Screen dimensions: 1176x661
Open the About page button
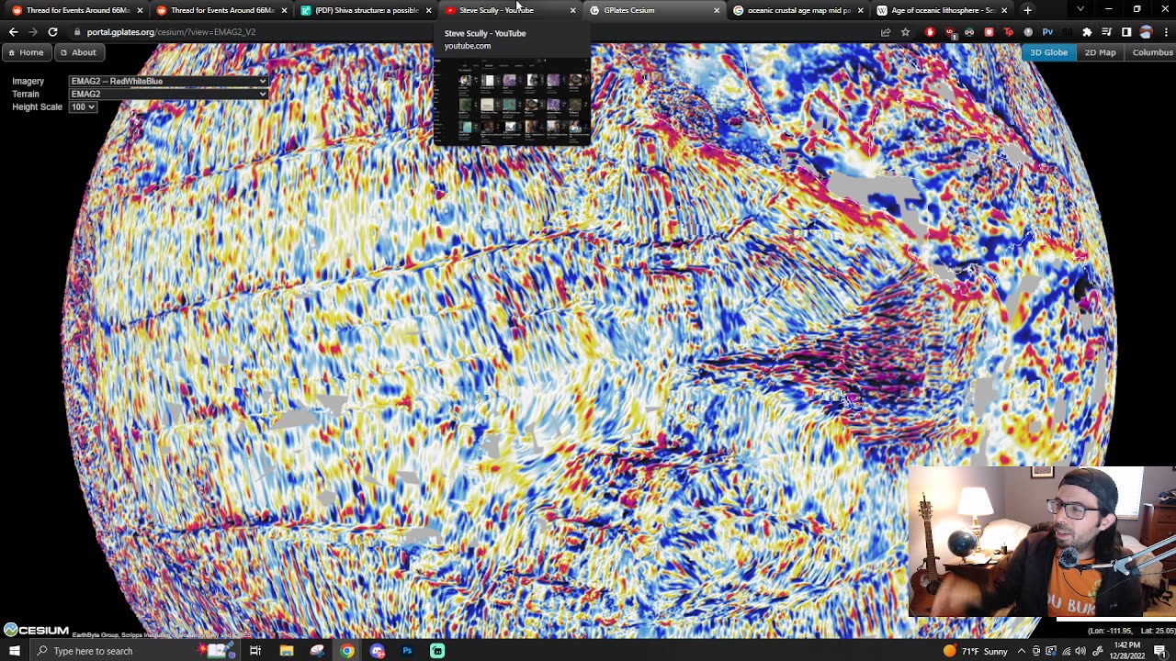pos(78,52)
